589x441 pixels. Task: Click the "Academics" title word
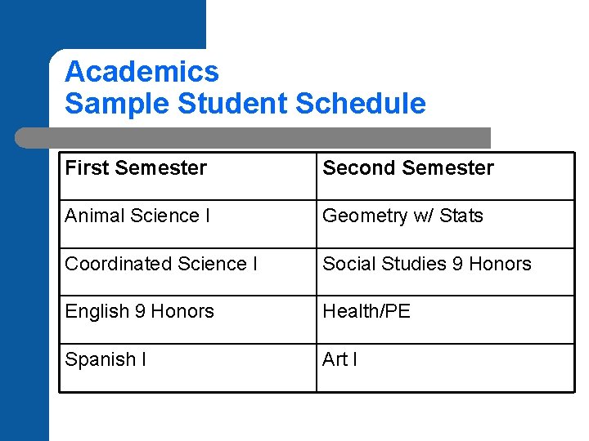[x=142, y=72]
